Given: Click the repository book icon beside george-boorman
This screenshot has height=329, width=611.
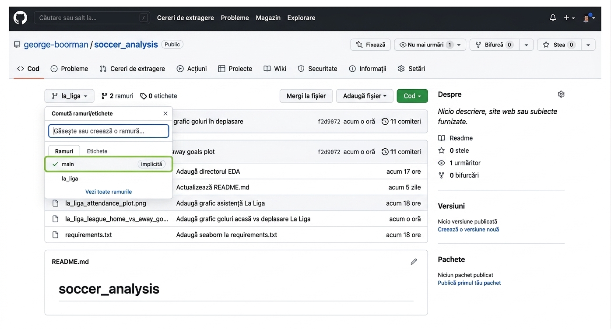Looking at the screenshot, I should [17, 45].
